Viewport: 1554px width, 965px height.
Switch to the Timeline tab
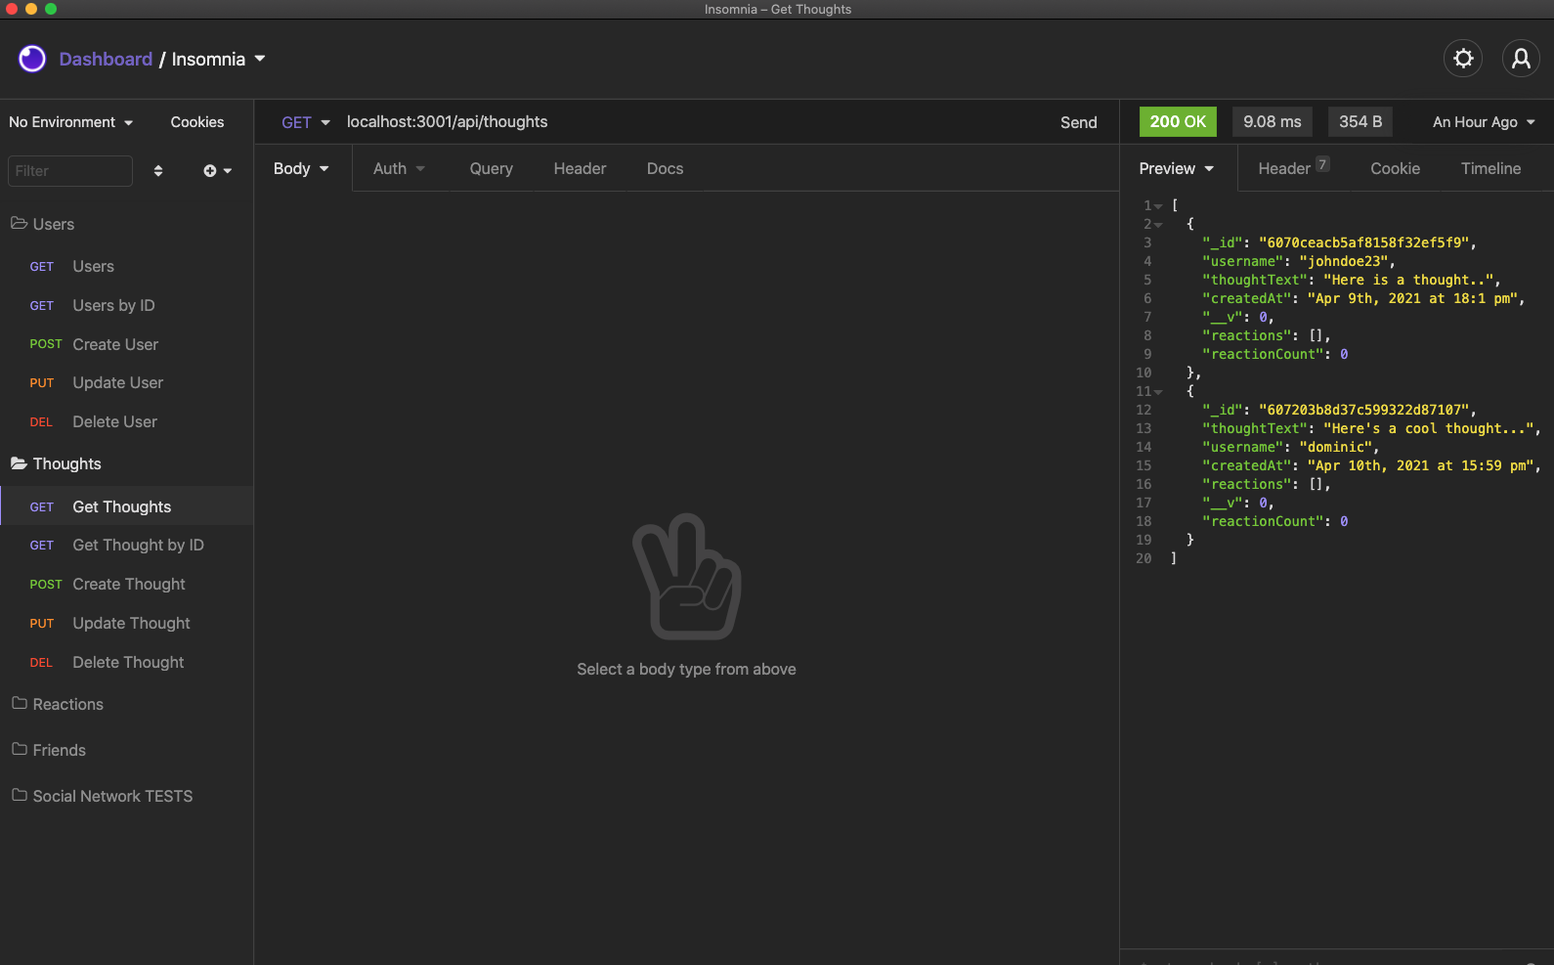(1490, 168)
